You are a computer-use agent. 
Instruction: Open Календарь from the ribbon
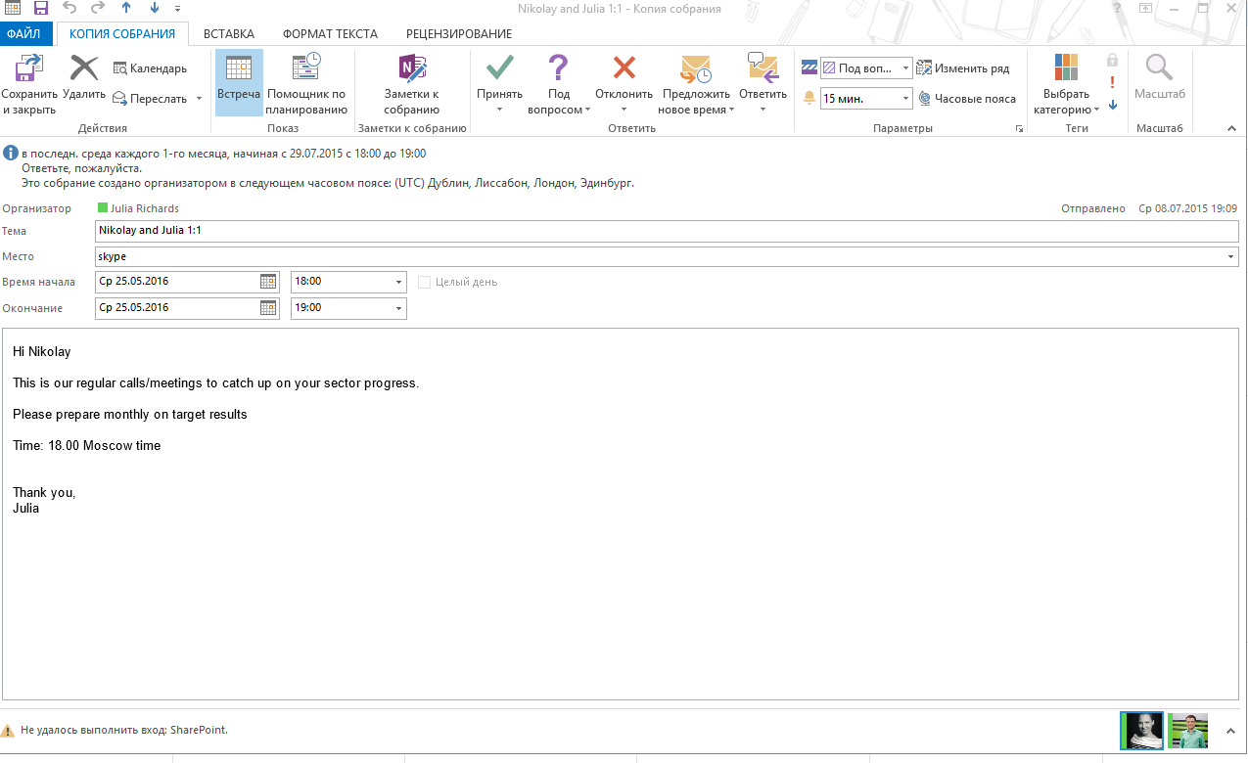149,68
